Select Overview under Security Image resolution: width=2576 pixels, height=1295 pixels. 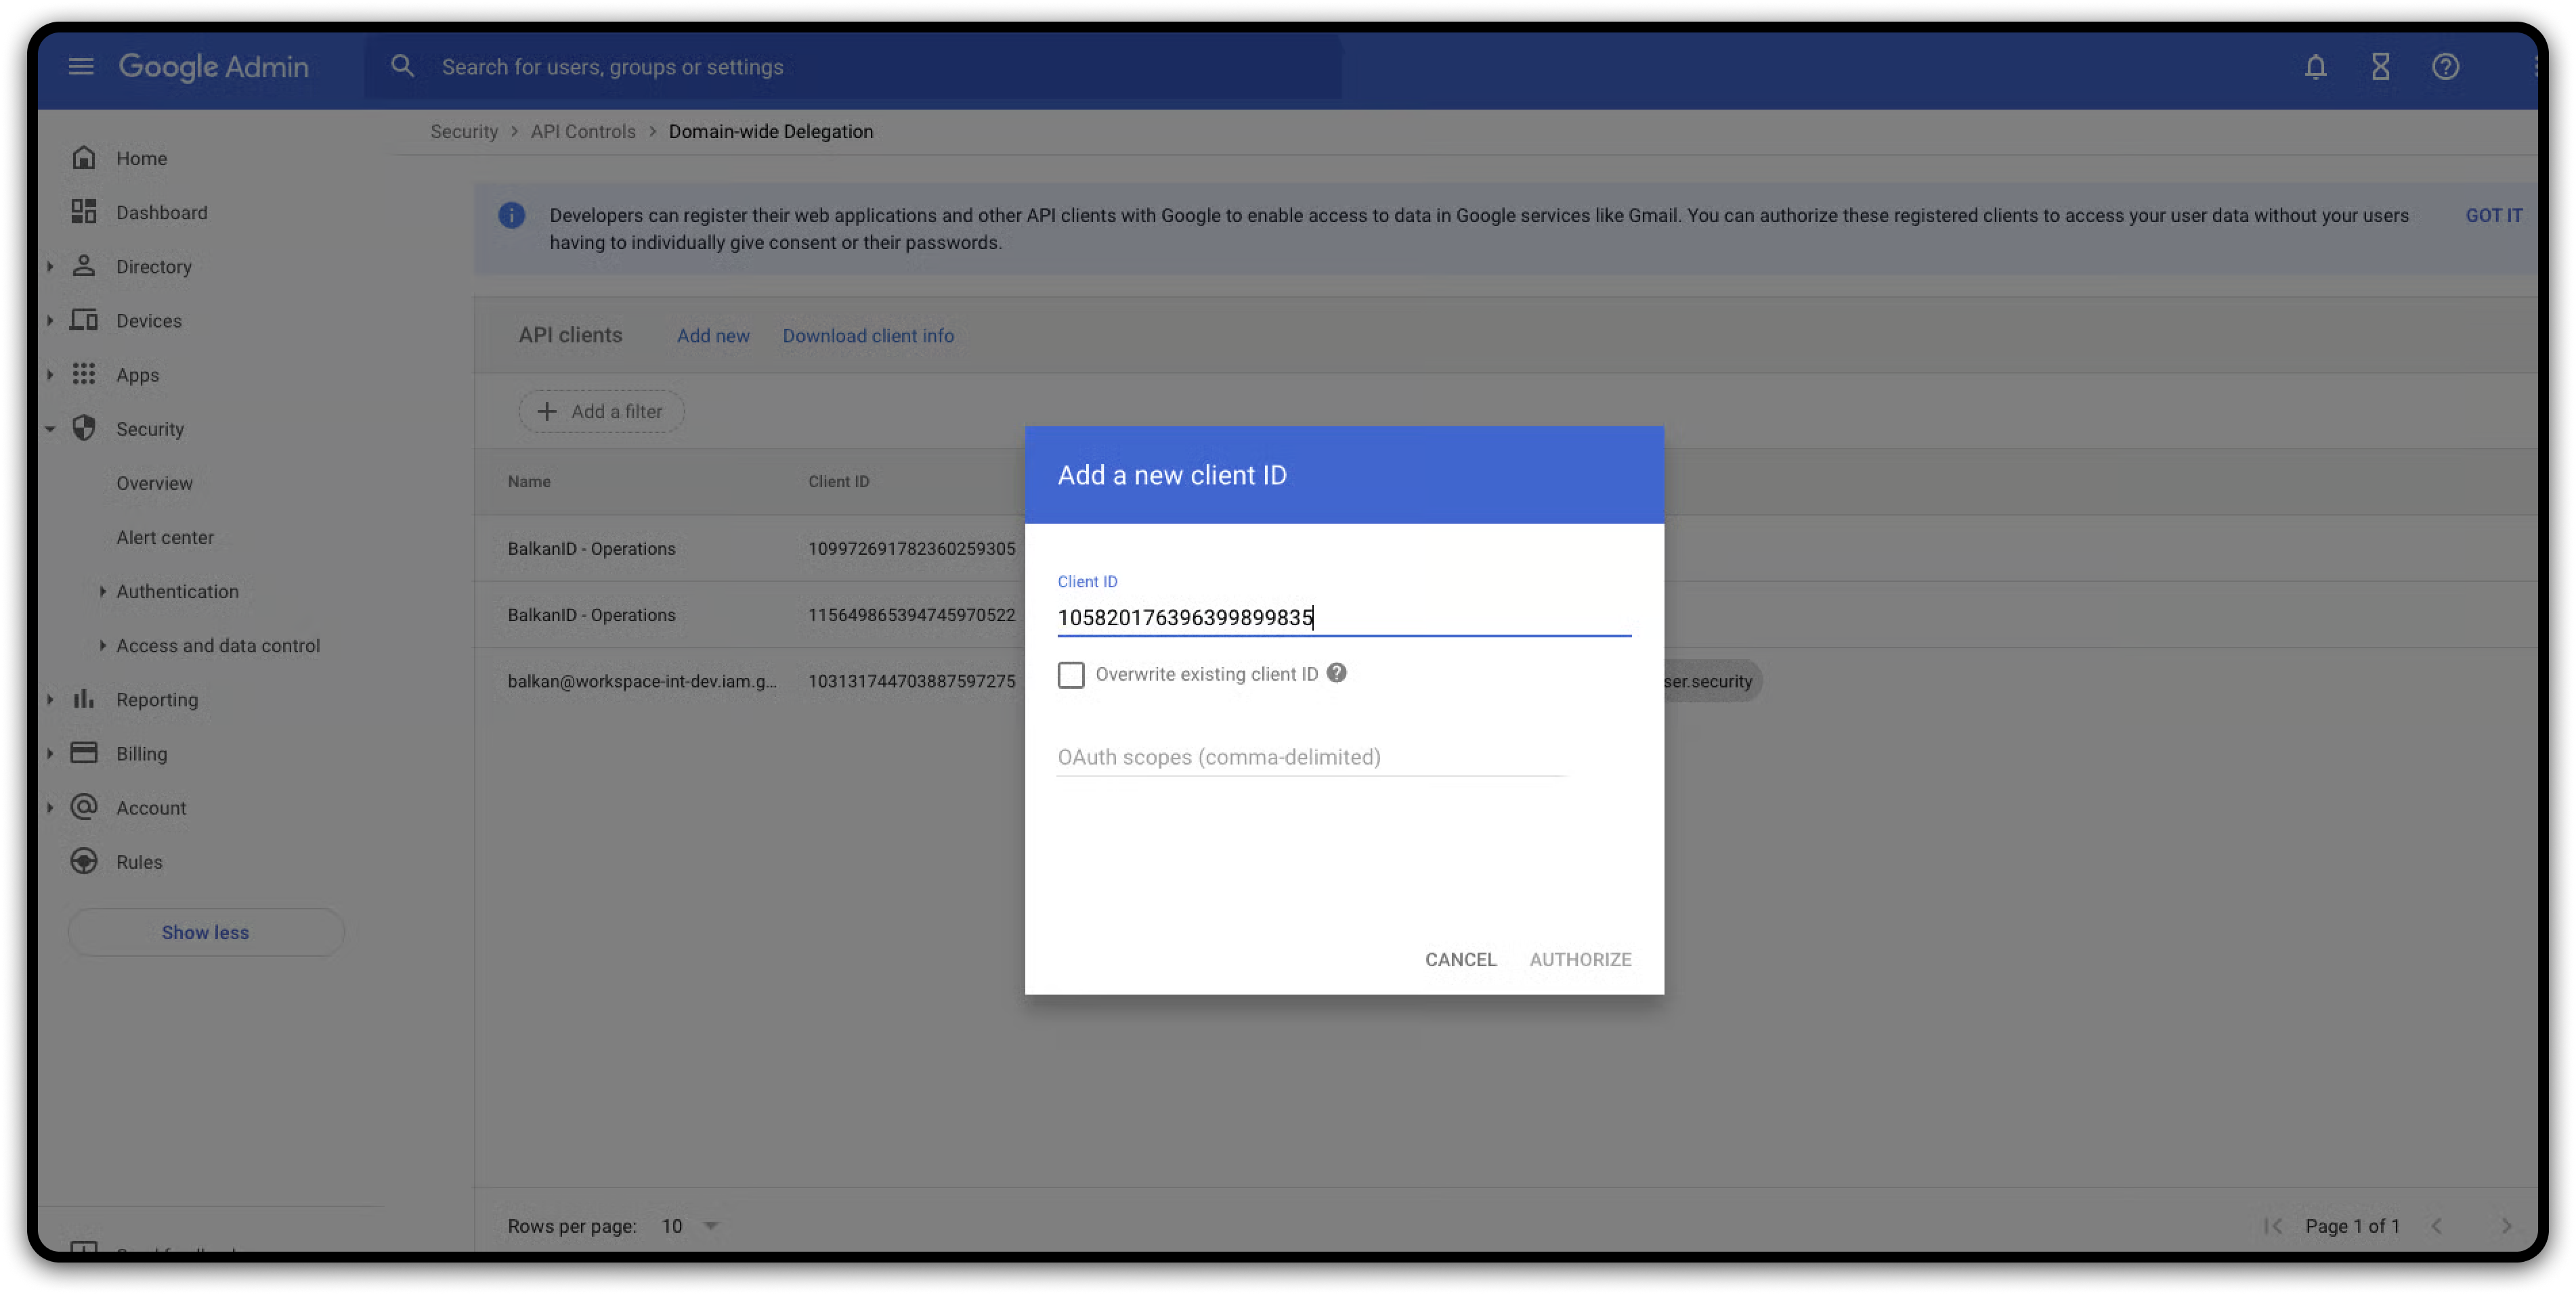tap(154, 484)
